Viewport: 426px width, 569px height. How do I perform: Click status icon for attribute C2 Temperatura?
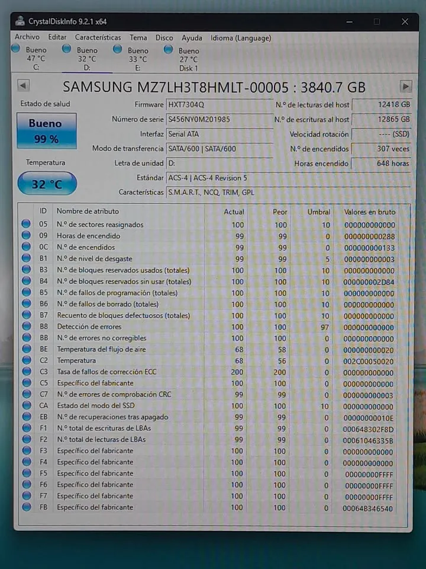coord(26,359)
